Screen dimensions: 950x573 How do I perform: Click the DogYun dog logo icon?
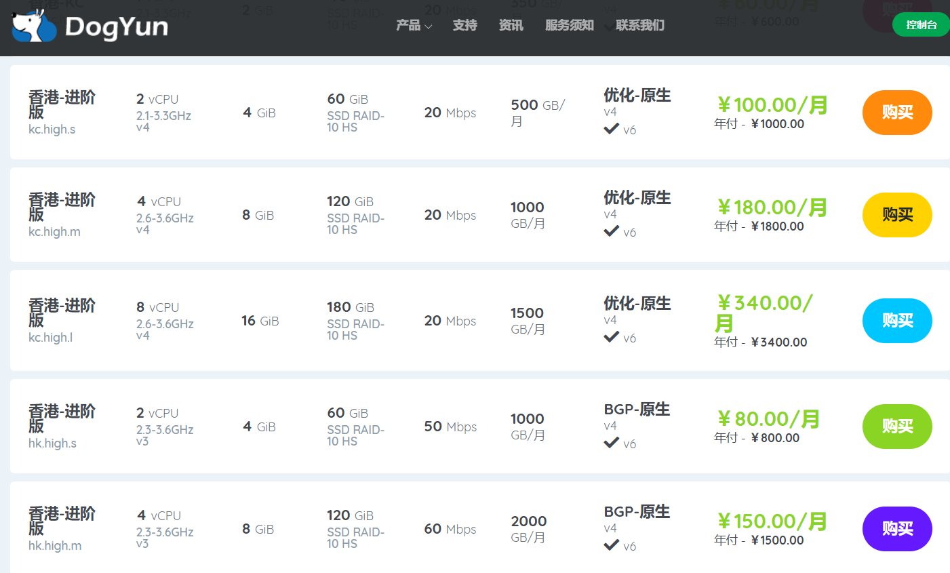click(x=34, y=26)
